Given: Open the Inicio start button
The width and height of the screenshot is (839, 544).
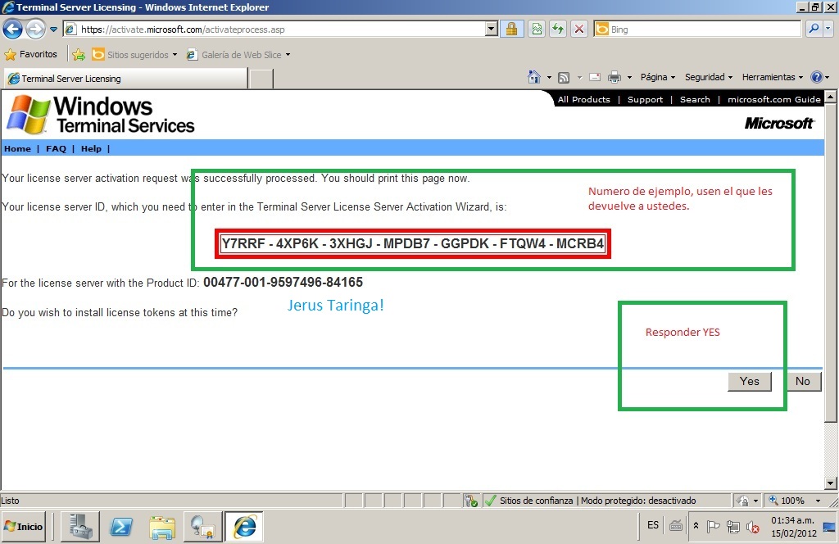Looking at the screenshot, I should [24, 526].
